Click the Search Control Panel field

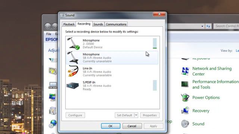pos(226,26)
